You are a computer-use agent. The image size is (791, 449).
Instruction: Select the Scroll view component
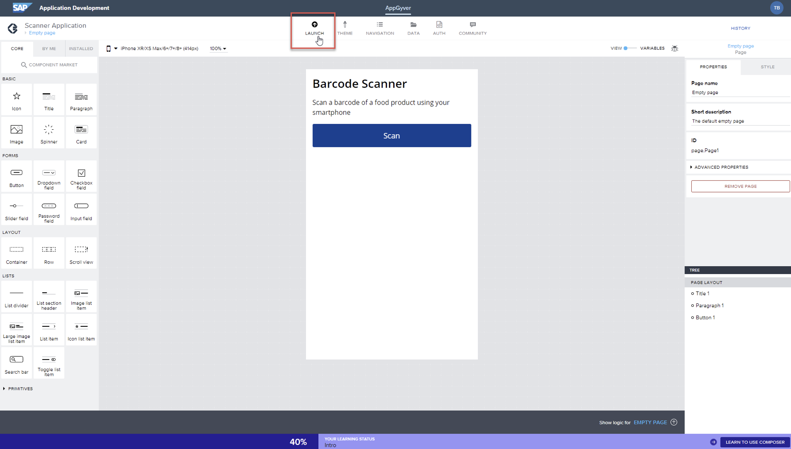point(81,253)
